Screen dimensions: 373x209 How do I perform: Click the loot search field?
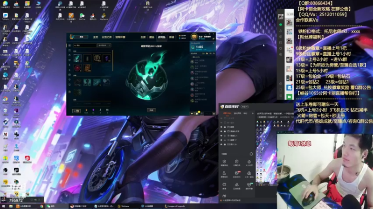click(x=85, y=45)
